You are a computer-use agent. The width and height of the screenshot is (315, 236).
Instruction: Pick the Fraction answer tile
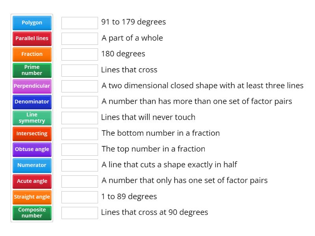click(x=31, y=54)
